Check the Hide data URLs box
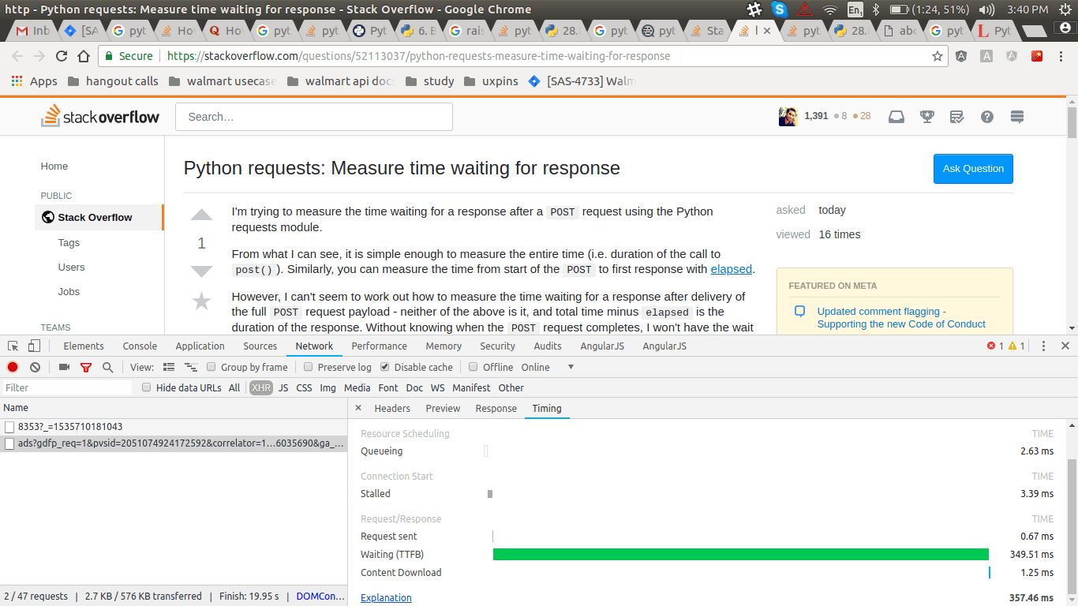Image resolution: width=1078 pixels, height=606 pixels. pos(146,387)
